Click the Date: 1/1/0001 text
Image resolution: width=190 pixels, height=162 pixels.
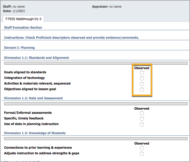pos(14,11)
